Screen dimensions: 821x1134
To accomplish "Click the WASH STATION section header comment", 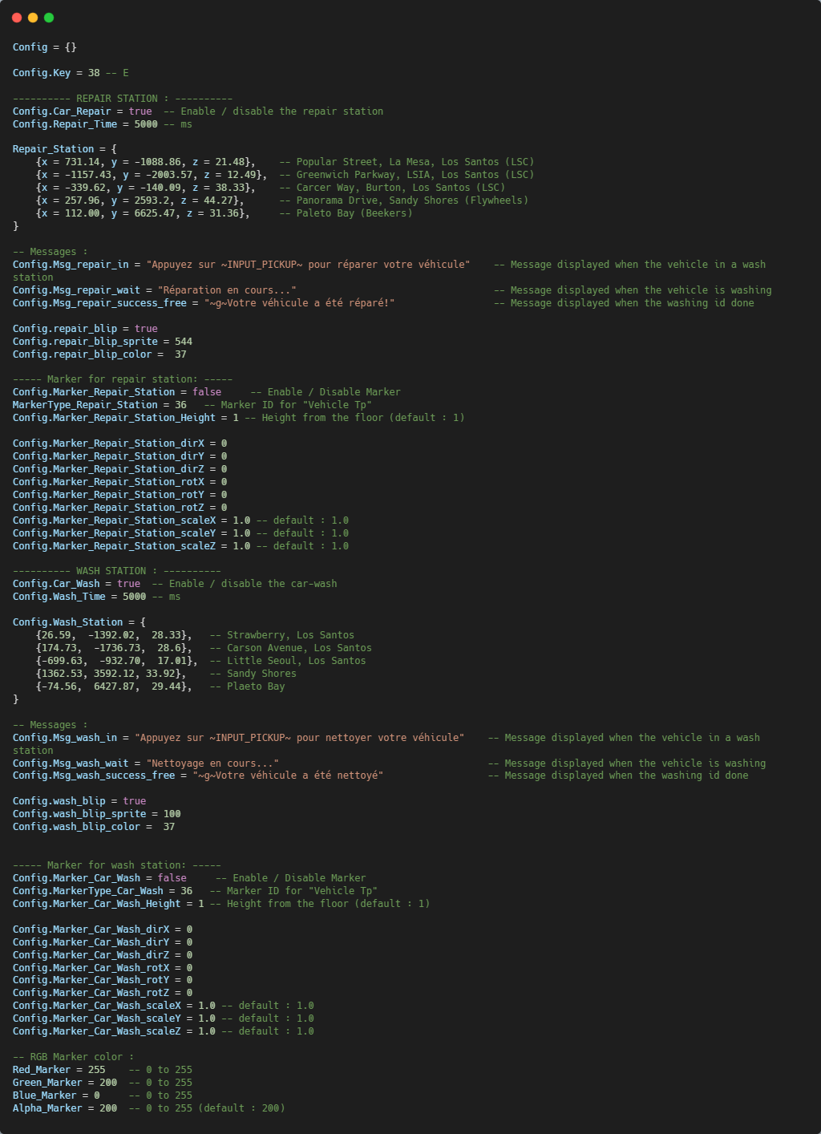I will pyautogui.click(x=116, y=571).
